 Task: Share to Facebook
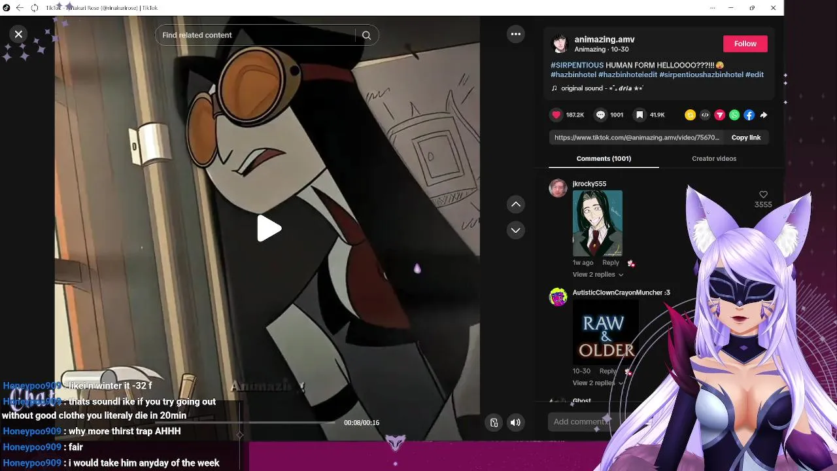coord(749,115)
